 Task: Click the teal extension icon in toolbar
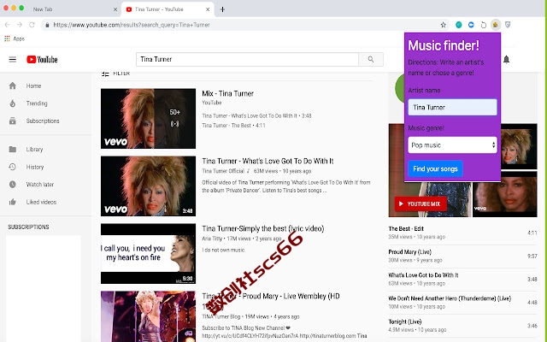459,25
